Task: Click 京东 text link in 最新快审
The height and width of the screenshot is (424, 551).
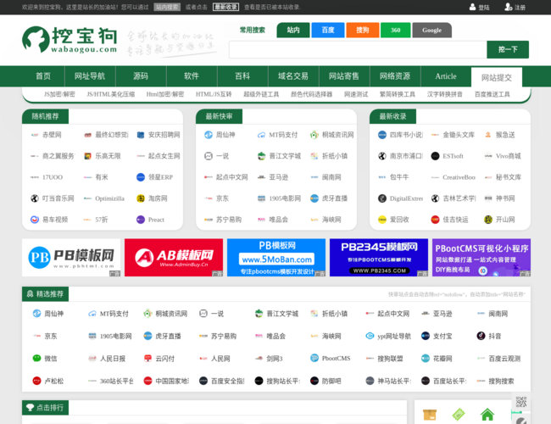Action: 222,198
